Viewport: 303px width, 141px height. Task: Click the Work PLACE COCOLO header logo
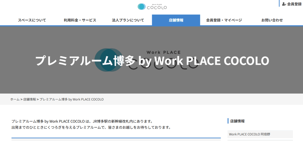point(152,6)
